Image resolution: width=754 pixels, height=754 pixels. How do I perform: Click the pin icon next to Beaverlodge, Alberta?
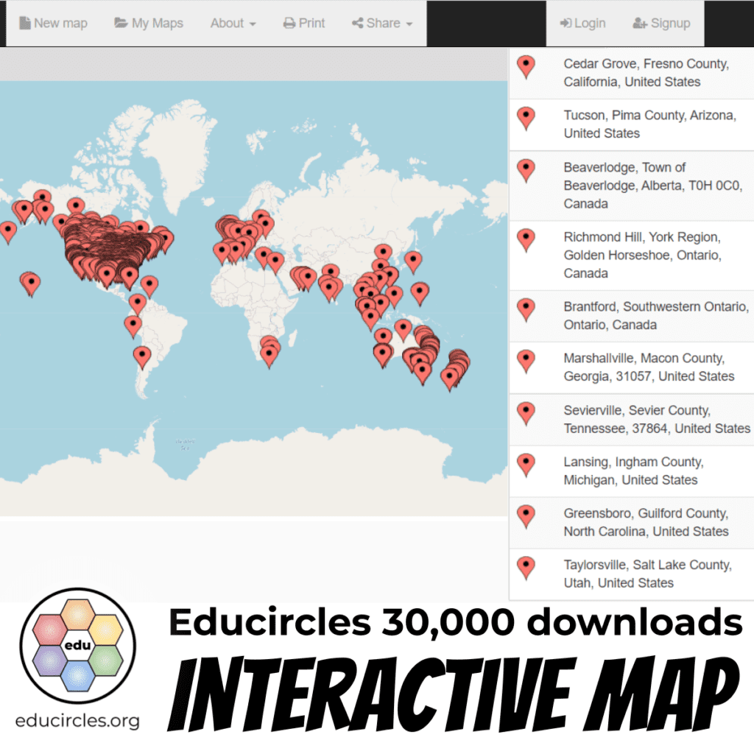526,170
